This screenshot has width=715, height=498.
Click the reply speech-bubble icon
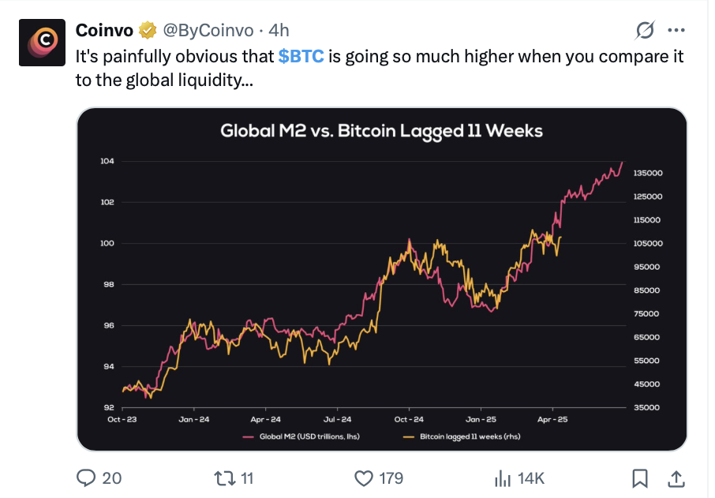click(86, 477)
